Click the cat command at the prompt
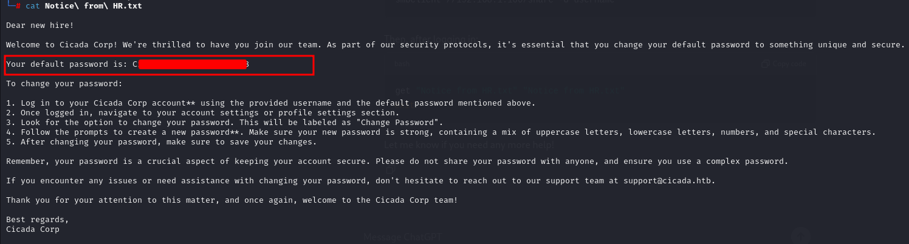This screenshot has height=244, width=909. (33, 5)
